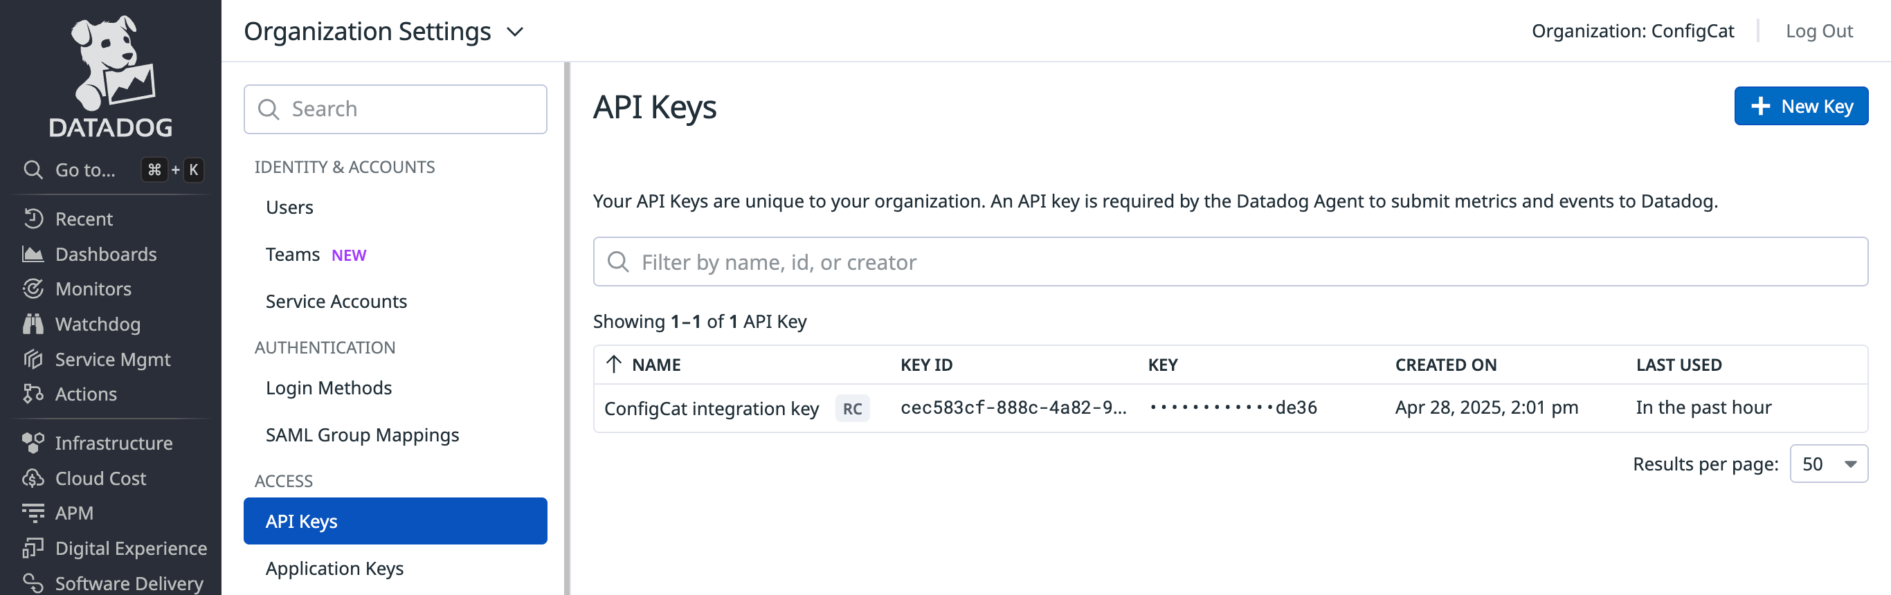Screen dimensions: 1891x595
Task: Select Software Delivery in the sidebar
Action: pyautogui.click(x=129, y=582)
